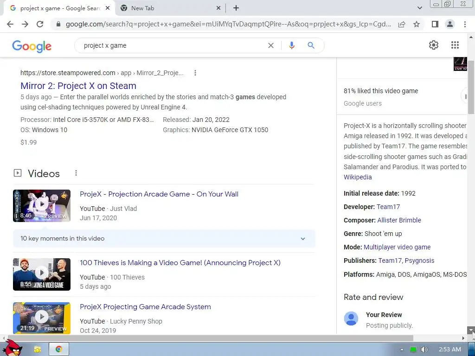Clear the search box text
This screenshot has width=475, height=356.
(271, 45)
